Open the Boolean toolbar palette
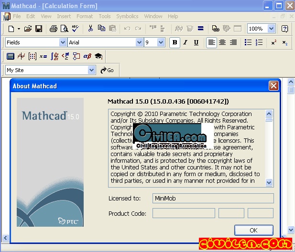 pos(66,56)
